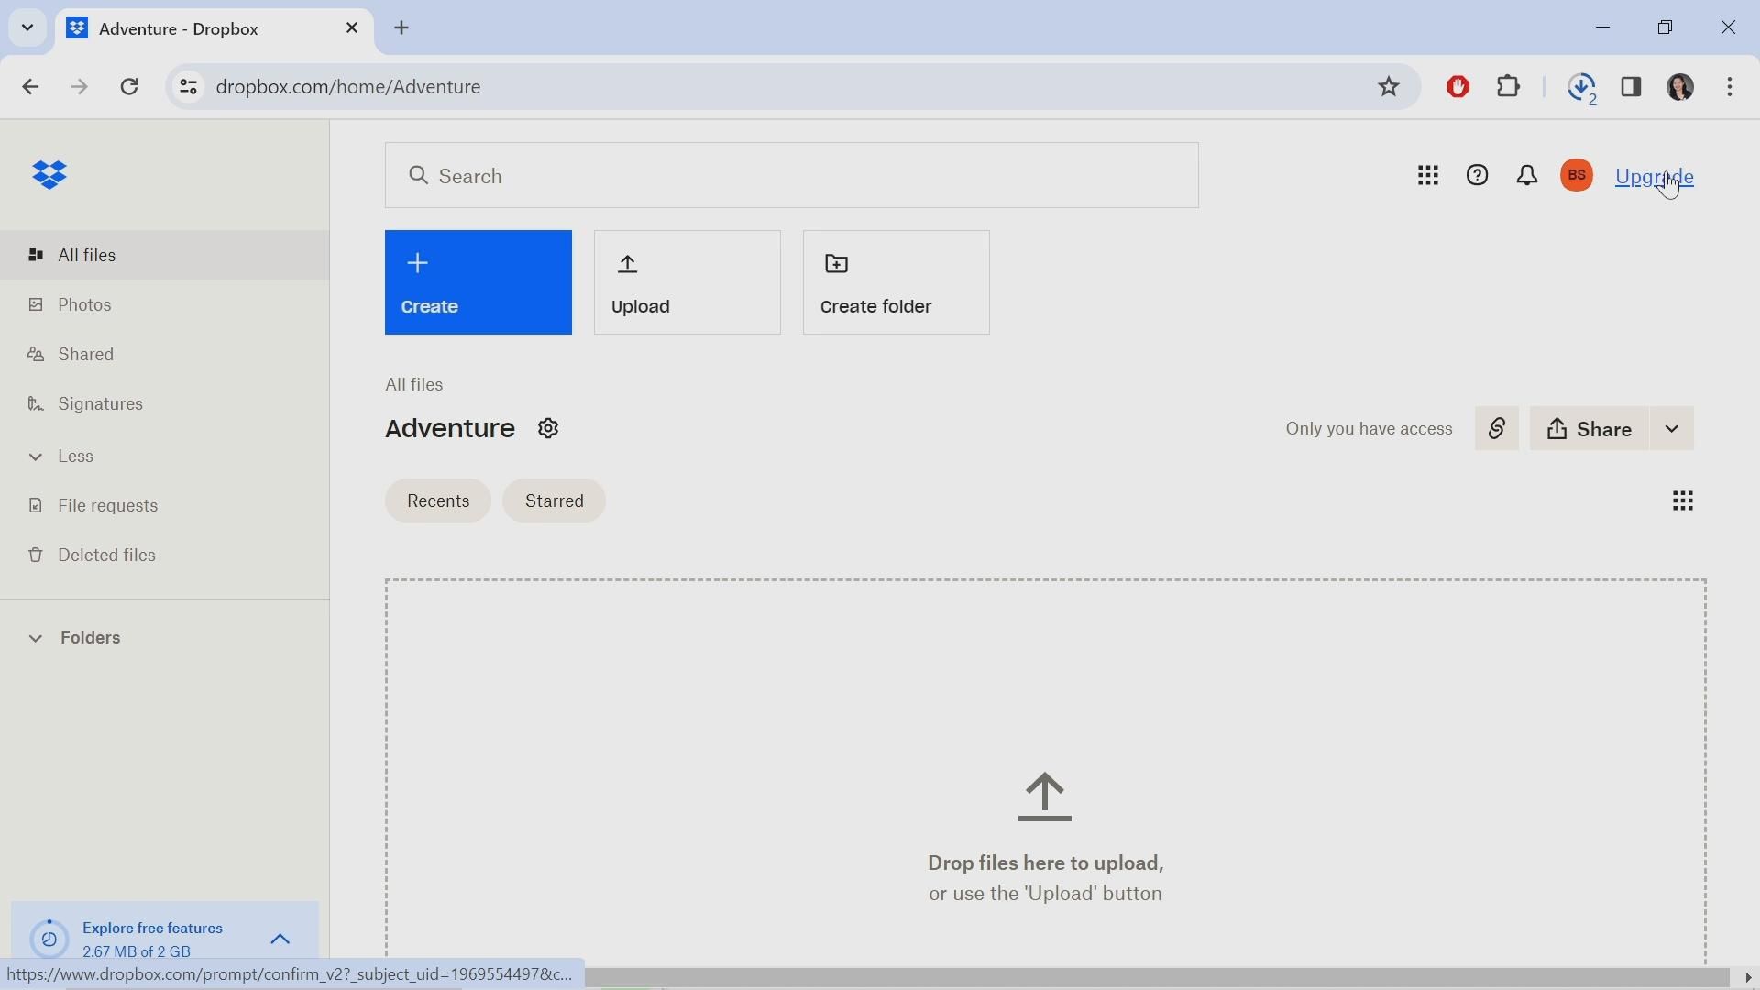
Task: Click the blue Create button
Action: (x=478, y=282)
